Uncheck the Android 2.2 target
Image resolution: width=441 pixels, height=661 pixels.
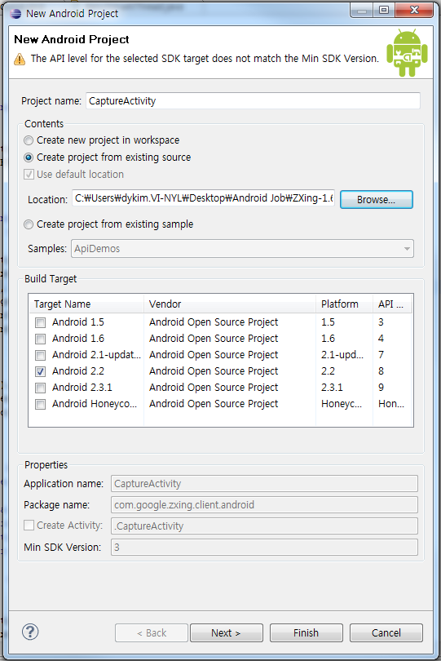[41, 372]
